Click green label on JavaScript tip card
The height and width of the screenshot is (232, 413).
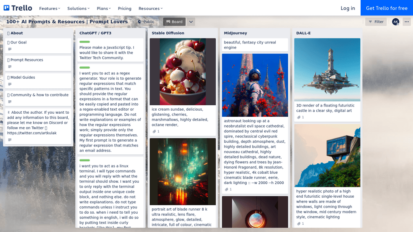[85, 42]
